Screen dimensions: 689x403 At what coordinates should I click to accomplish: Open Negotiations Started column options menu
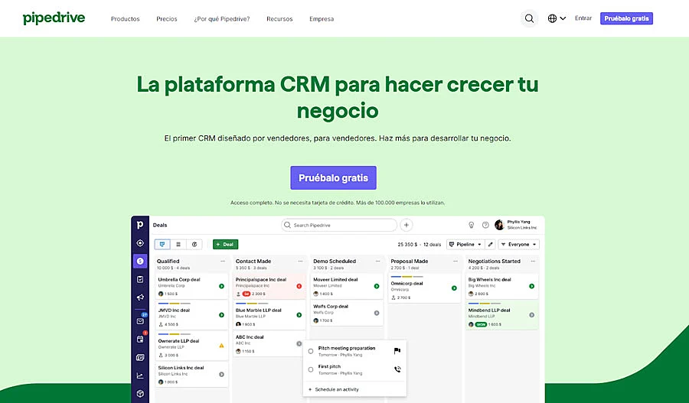point(533,262)
